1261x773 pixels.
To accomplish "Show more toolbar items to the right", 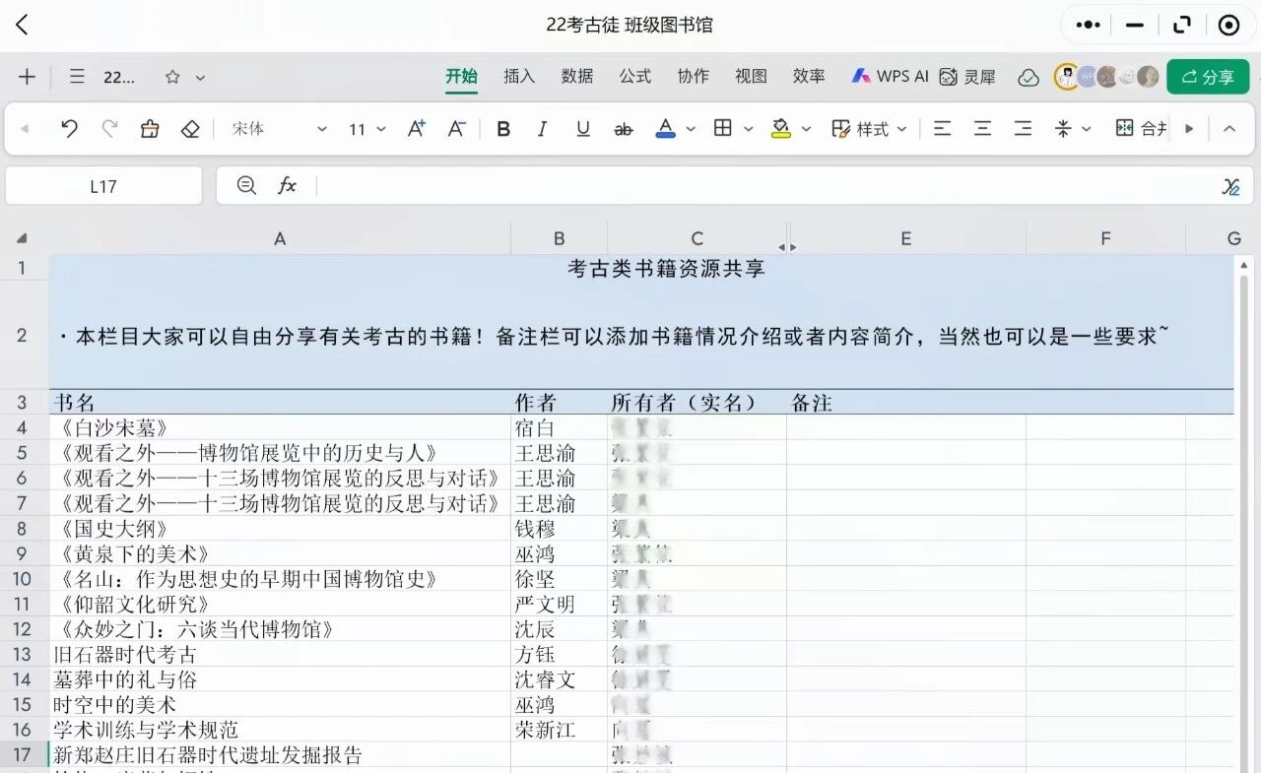I will (1189, 129).
